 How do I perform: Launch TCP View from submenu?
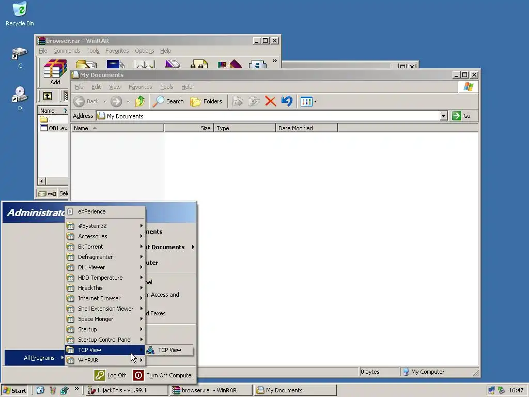point(169,350)
